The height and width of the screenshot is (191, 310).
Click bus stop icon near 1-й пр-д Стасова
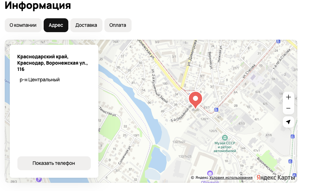278,41
